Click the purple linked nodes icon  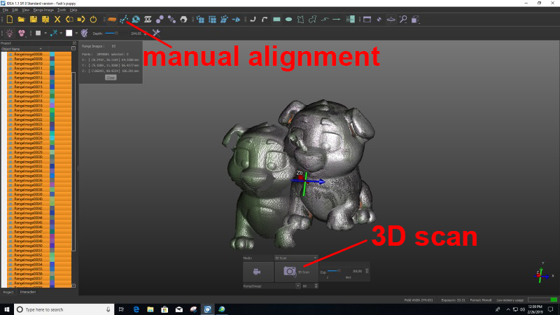171,20
